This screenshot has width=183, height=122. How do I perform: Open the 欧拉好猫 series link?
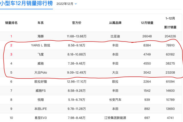pyautogui.click(x=41, y=82)
